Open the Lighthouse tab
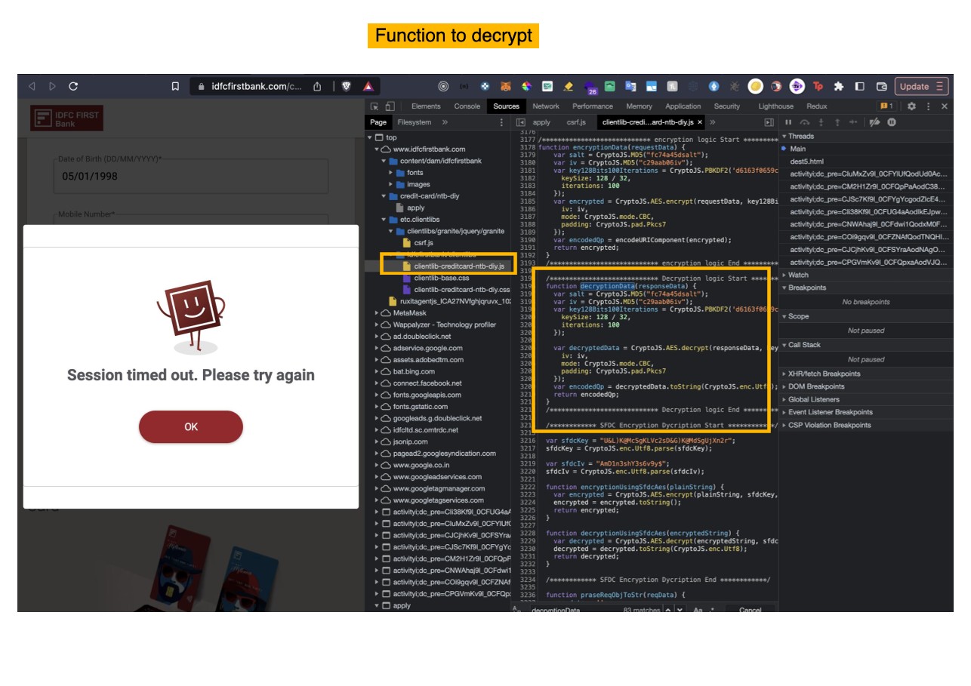The height and width of the screenshot is (686, 971). click(776, 106)
